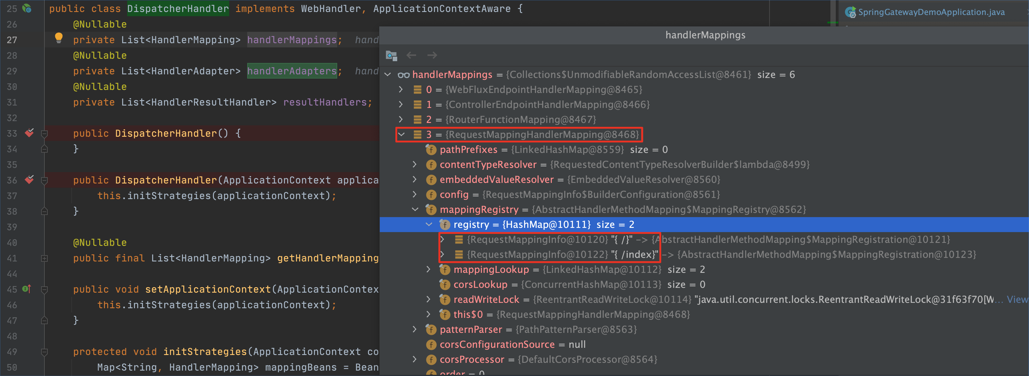Toggle the breakpoint on line 36
Screen dimensions: 1029x376
click(29, 180)
